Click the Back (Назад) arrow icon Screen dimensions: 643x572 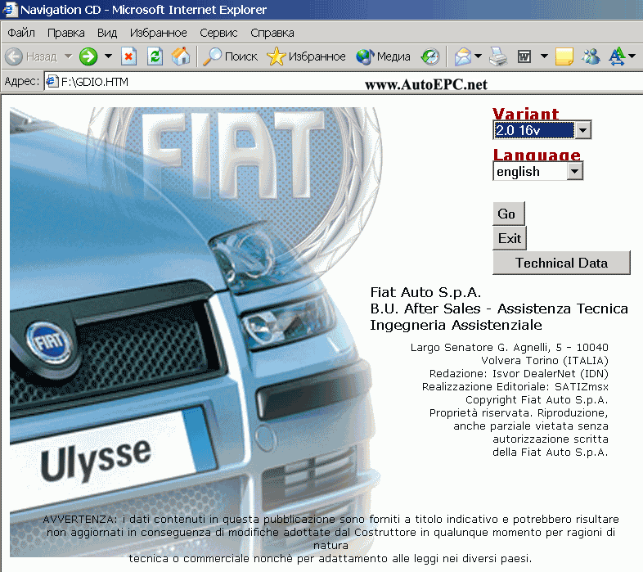pos(14,56)
